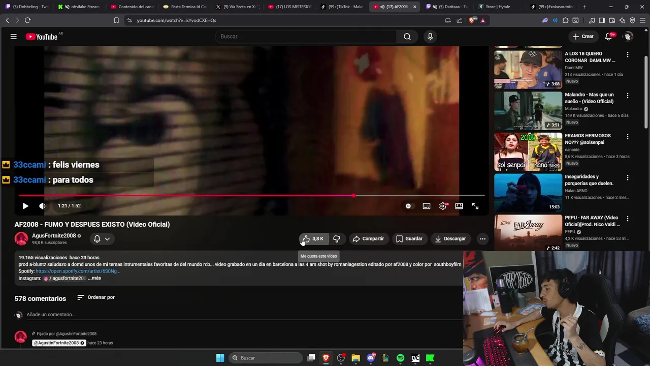The height and width of the screenshot is (366, 650).
Task: Open Malandro - Mas que un sueño thumbnail
Action: (x=528, y=110)
